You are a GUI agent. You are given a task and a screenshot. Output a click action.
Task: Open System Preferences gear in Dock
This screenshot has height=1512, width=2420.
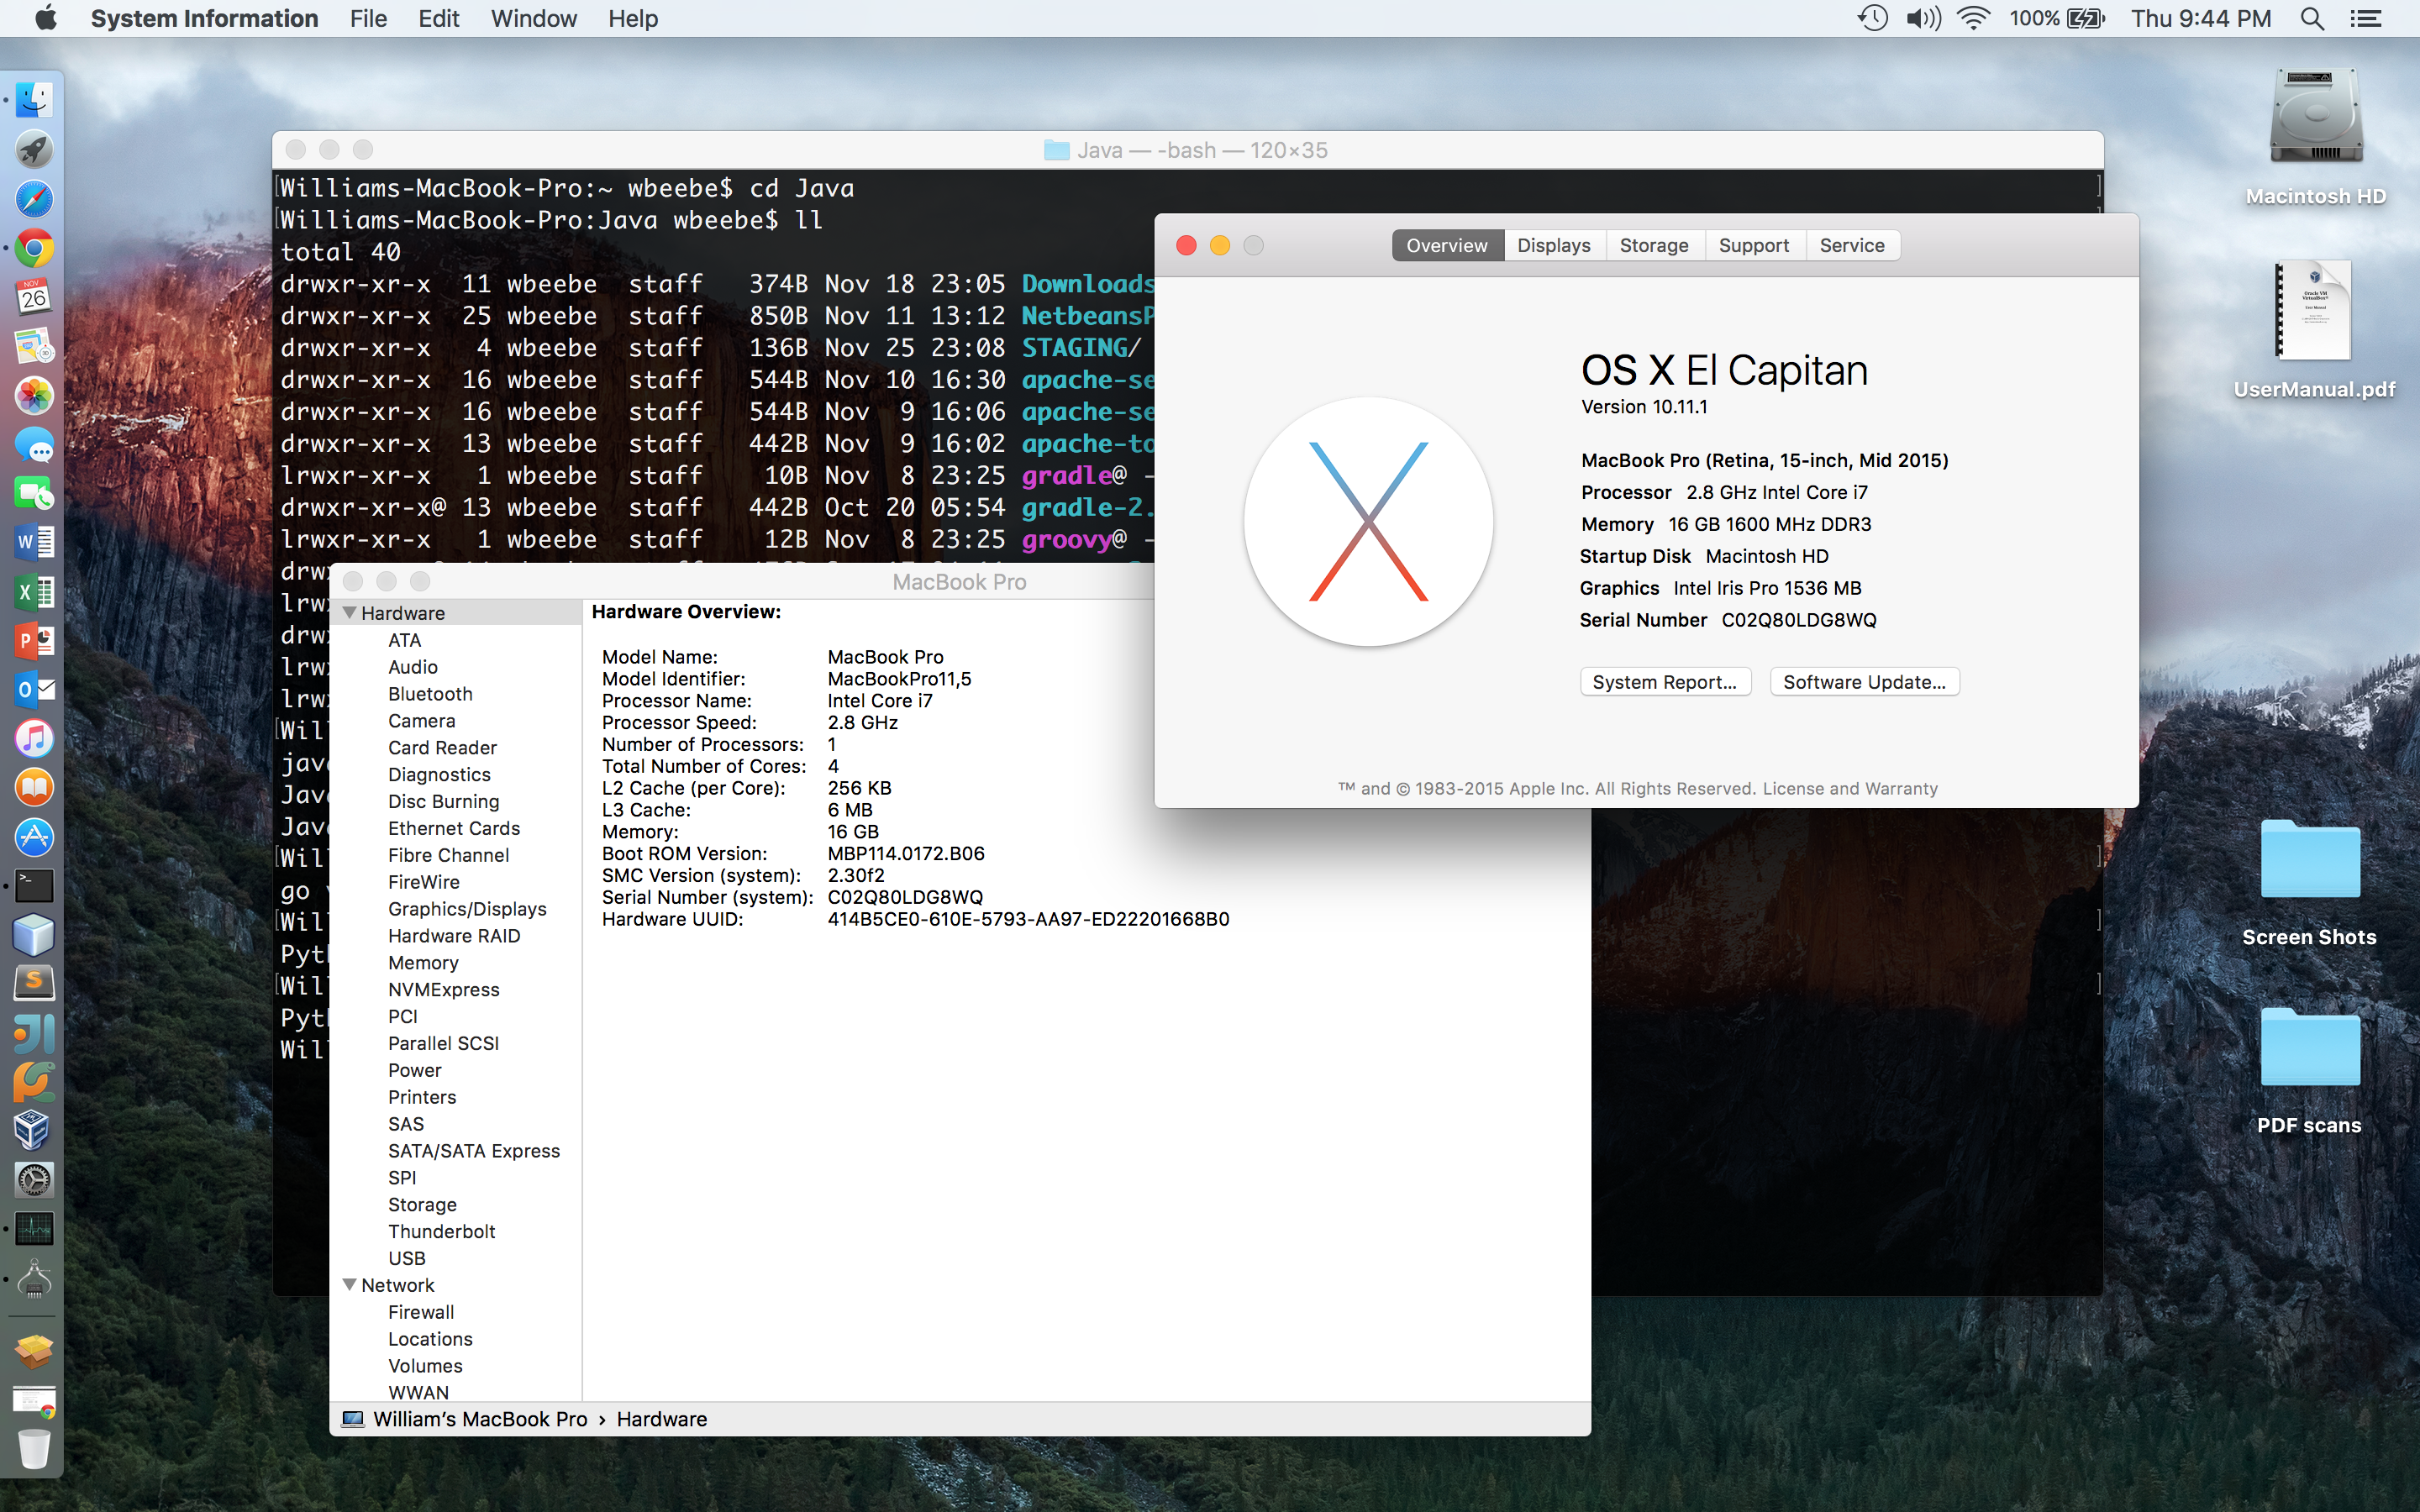(34, 1179)
